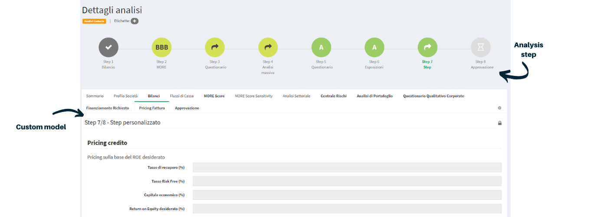
Task: Open the tab settings gear icon
Action: [x=499, y=108]
